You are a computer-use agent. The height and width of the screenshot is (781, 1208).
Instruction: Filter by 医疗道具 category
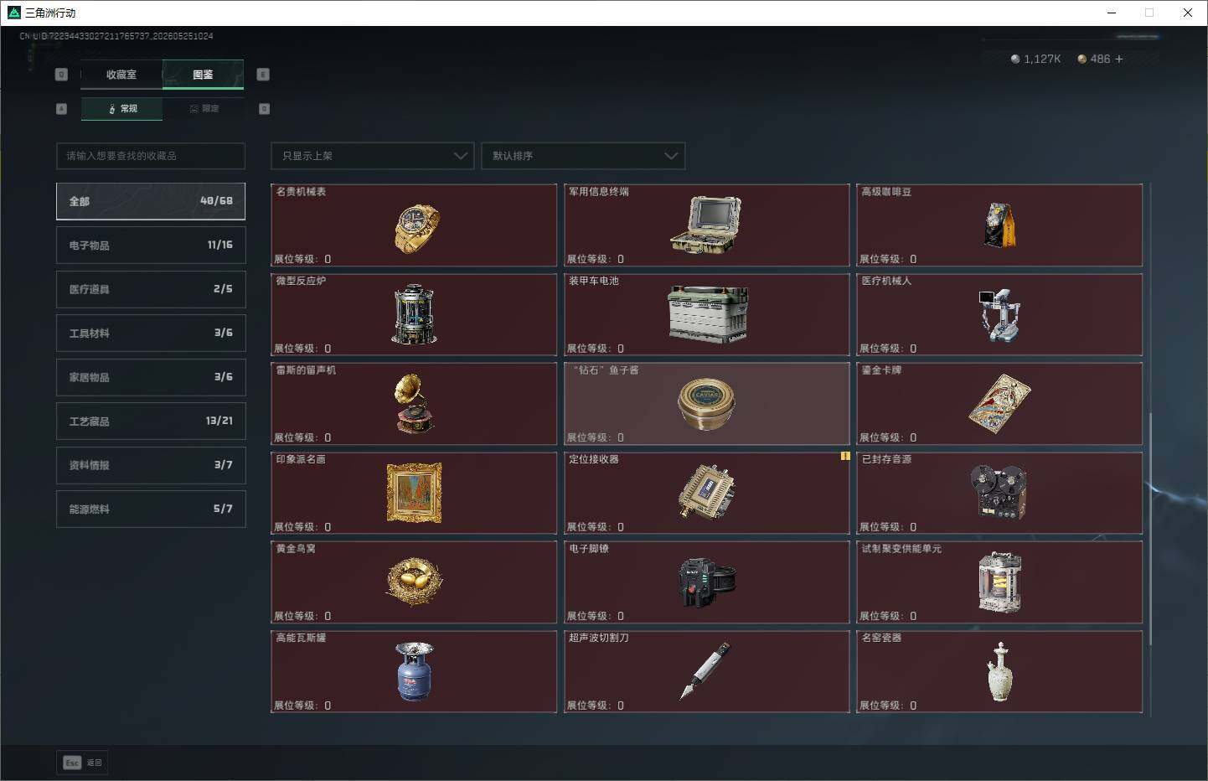151,289
